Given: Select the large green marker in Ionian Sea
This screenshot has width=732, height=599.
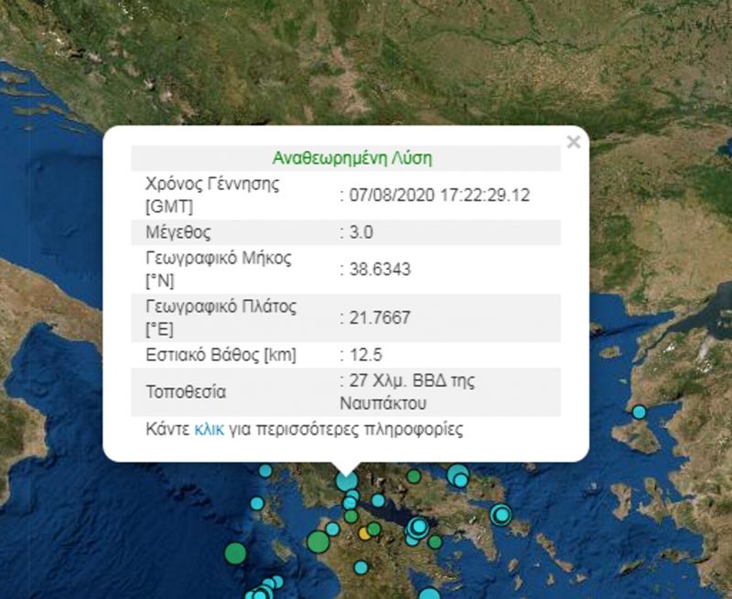Looking at the screenshot, I should [235, 552].
